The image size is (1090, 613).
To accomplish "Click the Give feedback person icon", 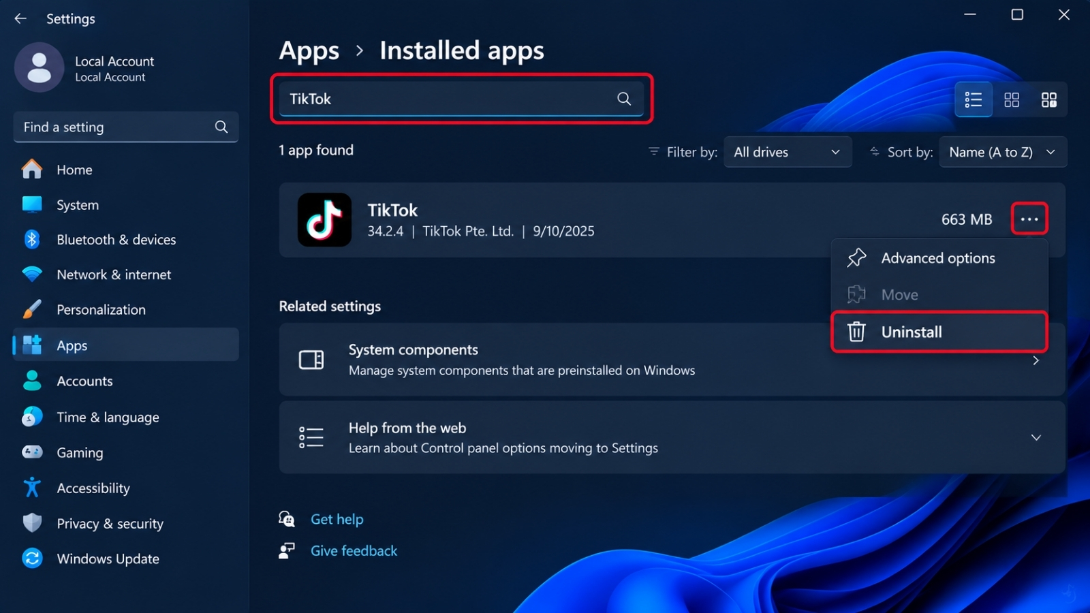I will click(287, 550).
